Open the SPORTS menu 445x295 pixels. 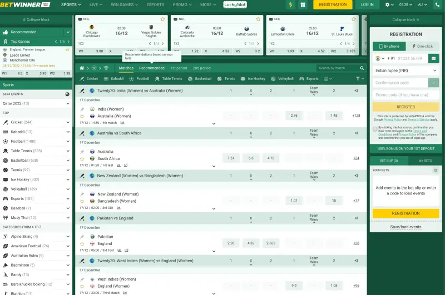(x=71, y=5)
